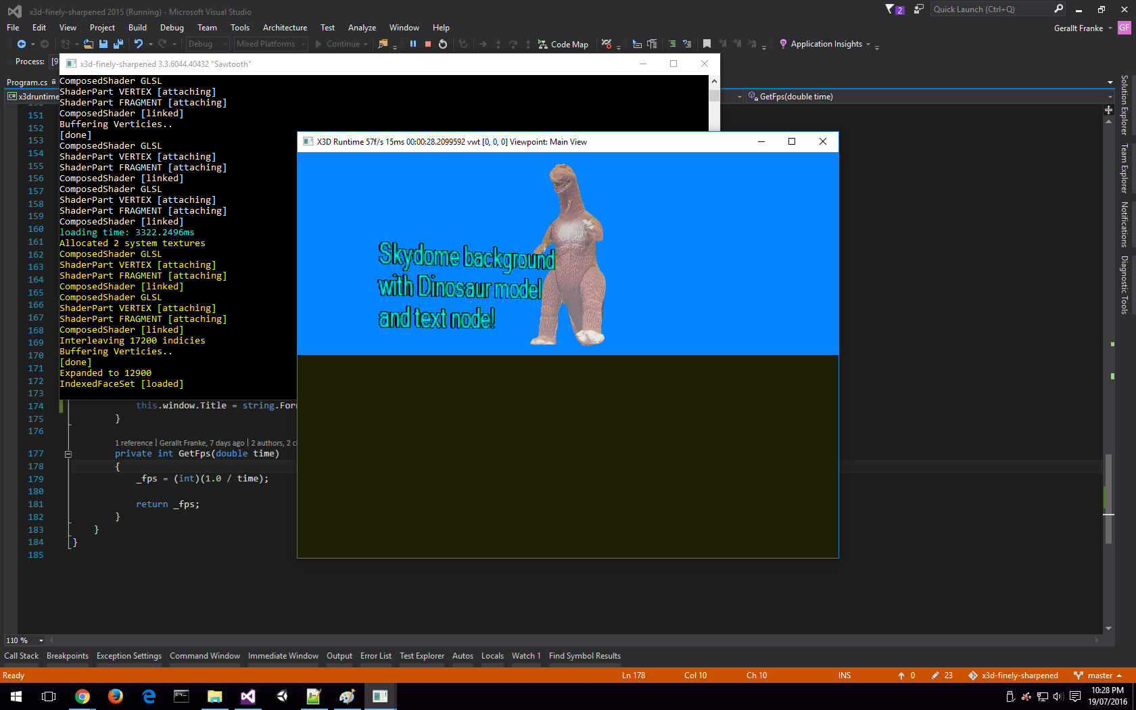Click the Save file icon
This screenshot has width=1136, height=710.
tap(103, 44)
